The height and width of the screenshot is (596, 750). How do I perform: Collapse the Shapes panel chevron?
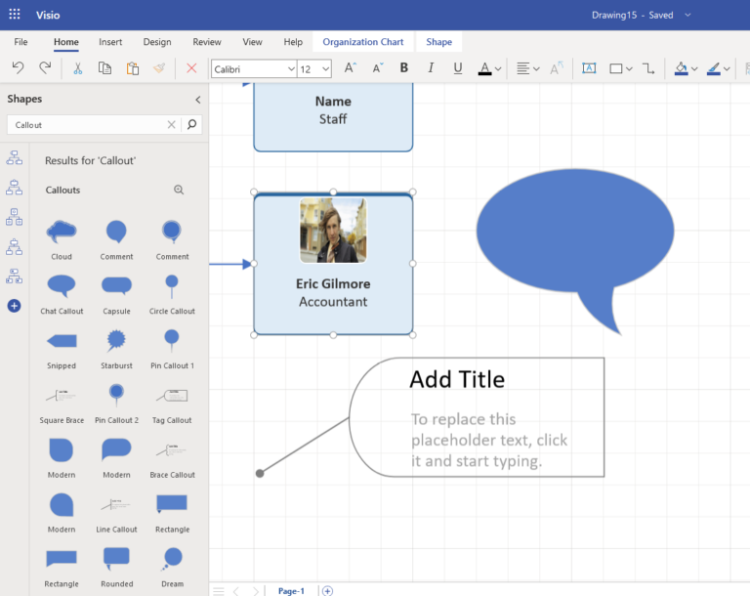[197, 100]
